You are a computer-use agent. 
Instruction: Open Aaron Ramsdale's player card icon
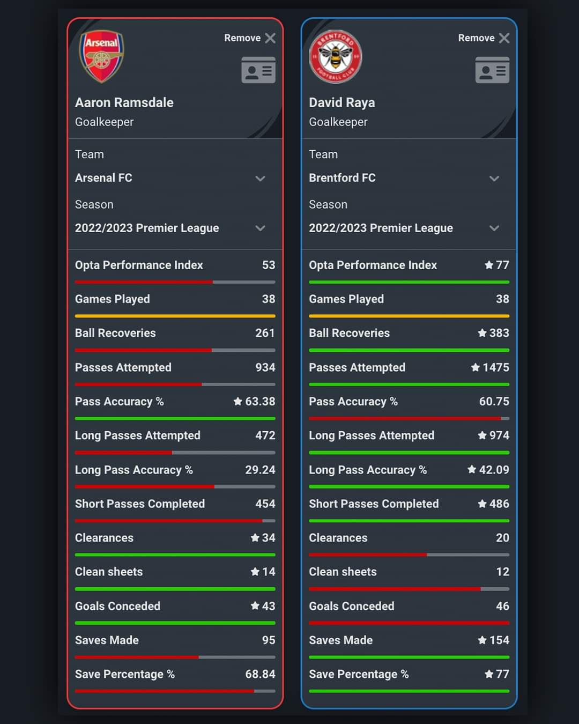258,70
